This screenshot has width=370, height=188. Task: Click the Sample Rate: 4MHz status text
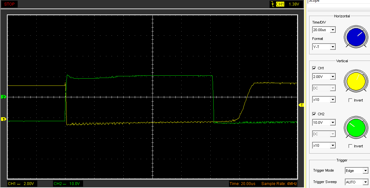279,183
